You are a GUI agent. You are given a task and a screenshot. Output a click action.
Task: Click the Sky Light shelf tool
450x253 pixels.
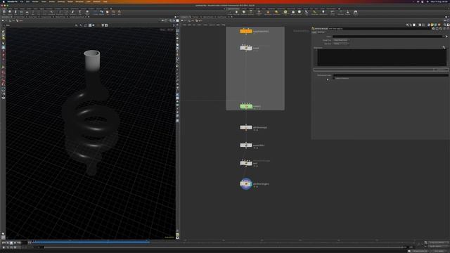tap(293, 13)
